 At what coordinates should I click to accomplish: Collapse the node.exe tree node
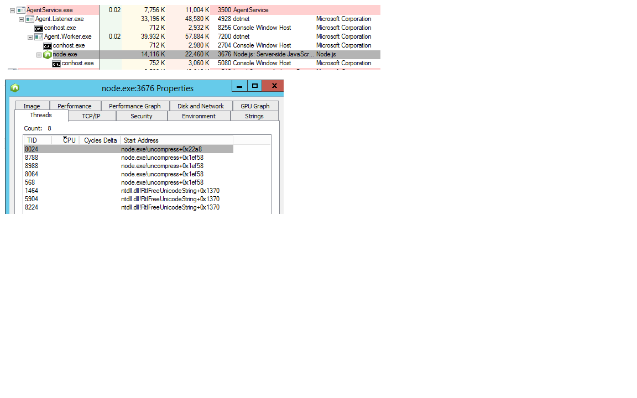click(39, 55)
